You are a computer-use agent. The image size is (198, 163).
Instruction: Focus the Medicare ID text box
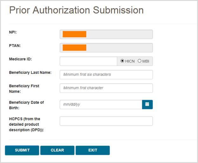click(88, 61)
